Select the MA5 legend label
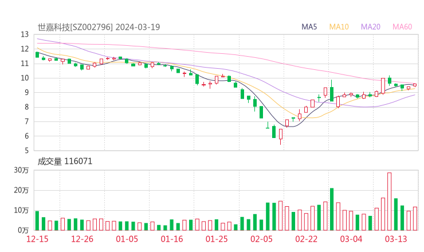The height and width of the screenshot is (252, 424). 309,27
